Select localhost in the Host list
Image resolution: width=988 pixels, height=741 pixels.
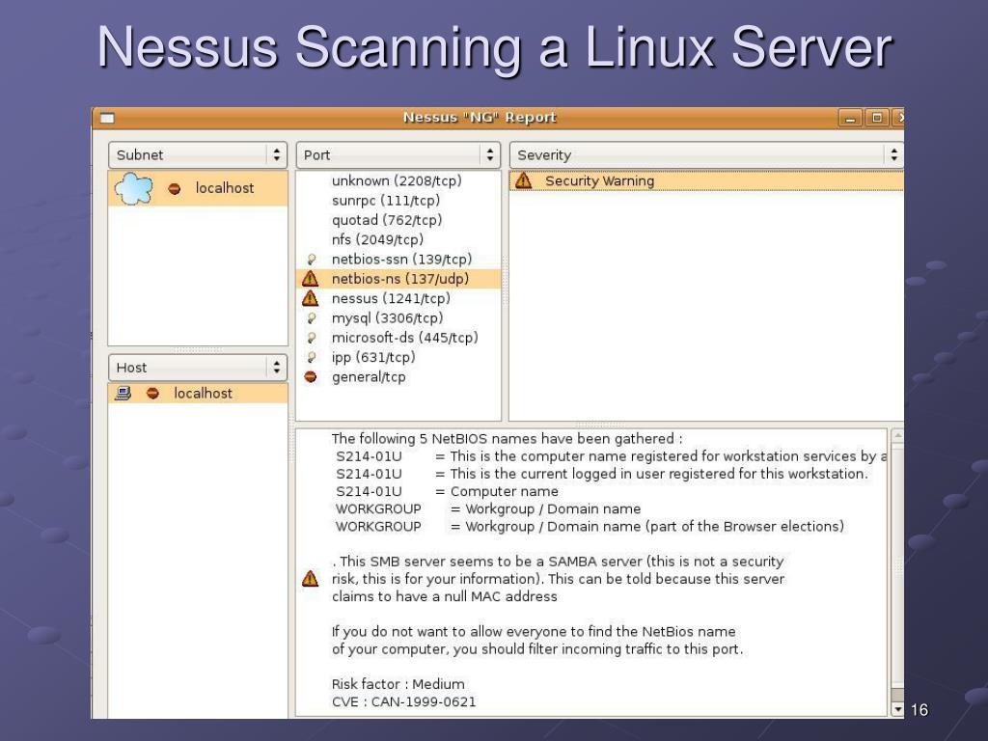click(x=198, y=394)
